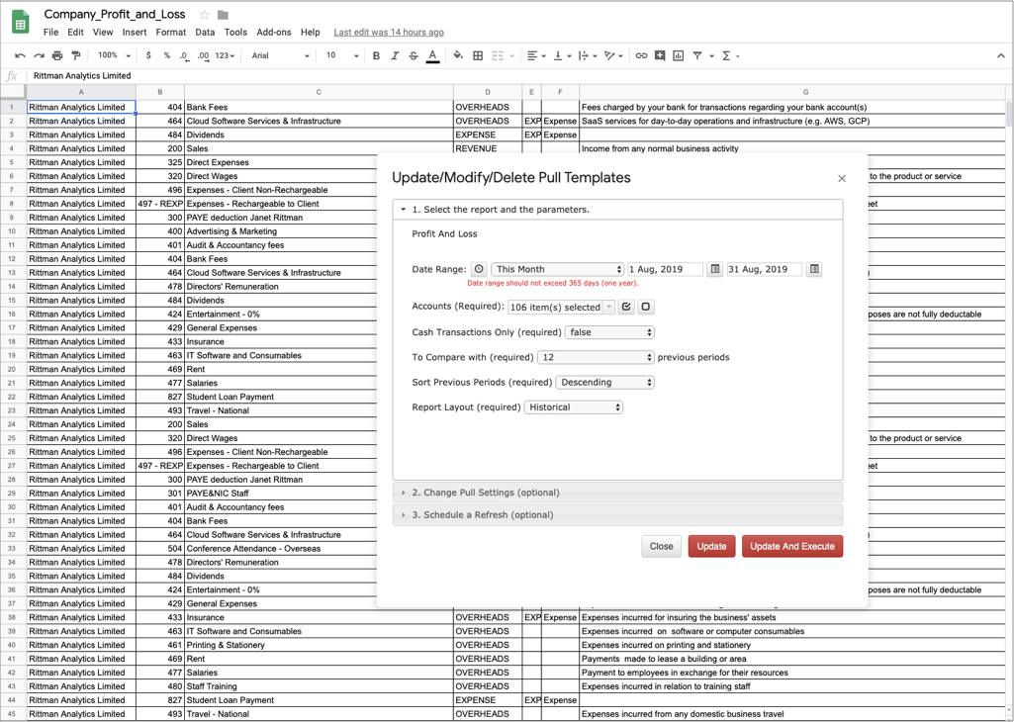Click the insert chart icon

(678, 56)
